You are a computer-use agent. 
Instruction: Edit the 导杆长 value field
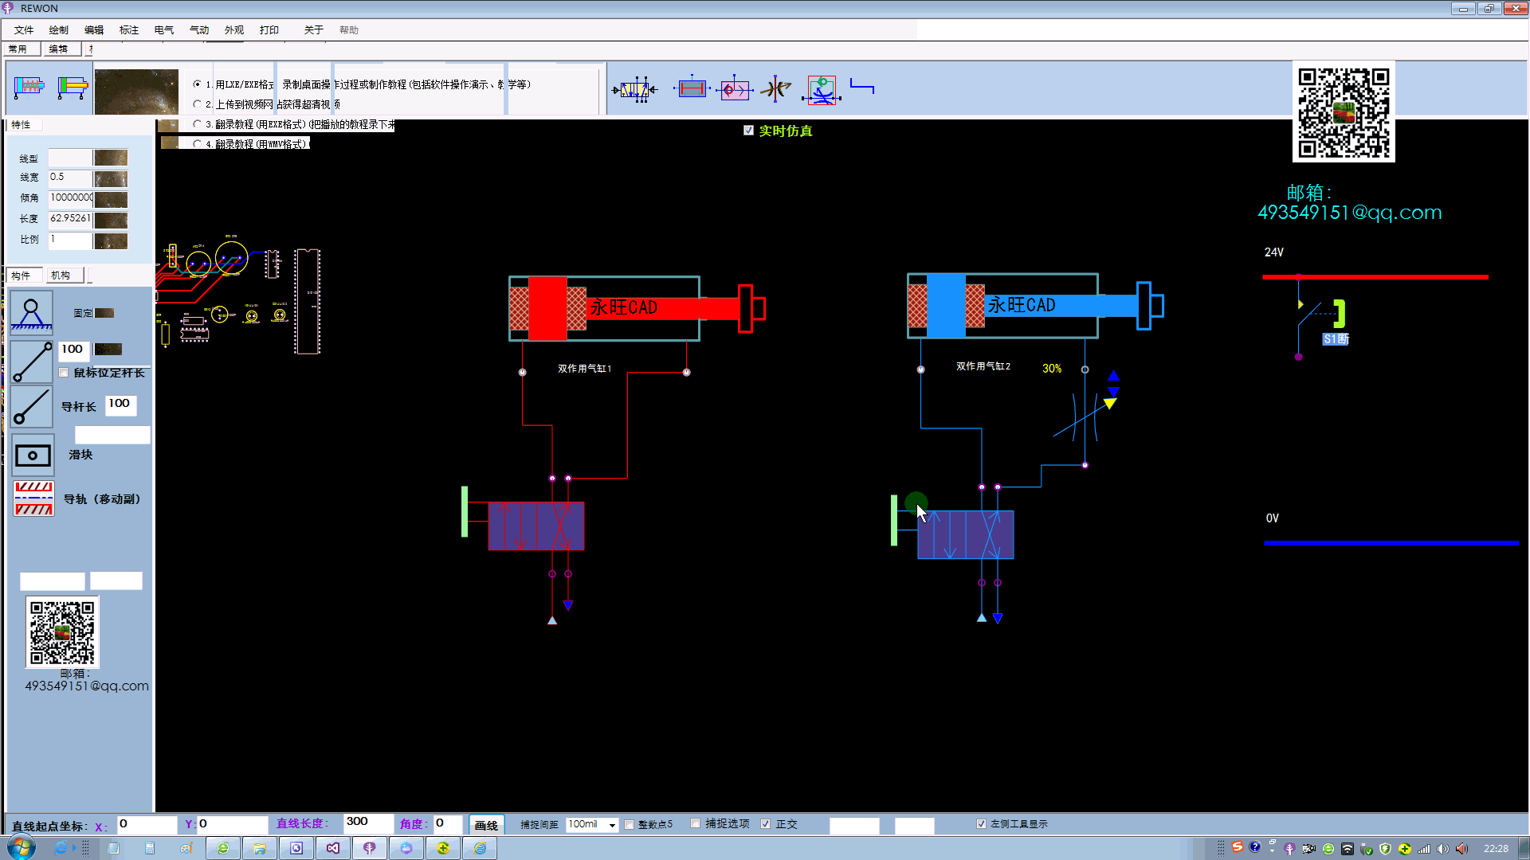[120, 405]
